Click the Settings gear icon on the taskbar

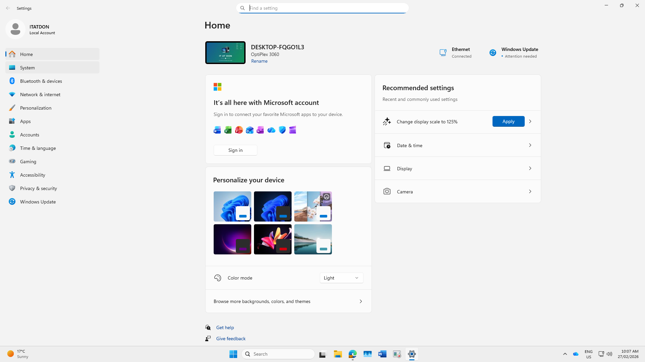click(412, 354)
